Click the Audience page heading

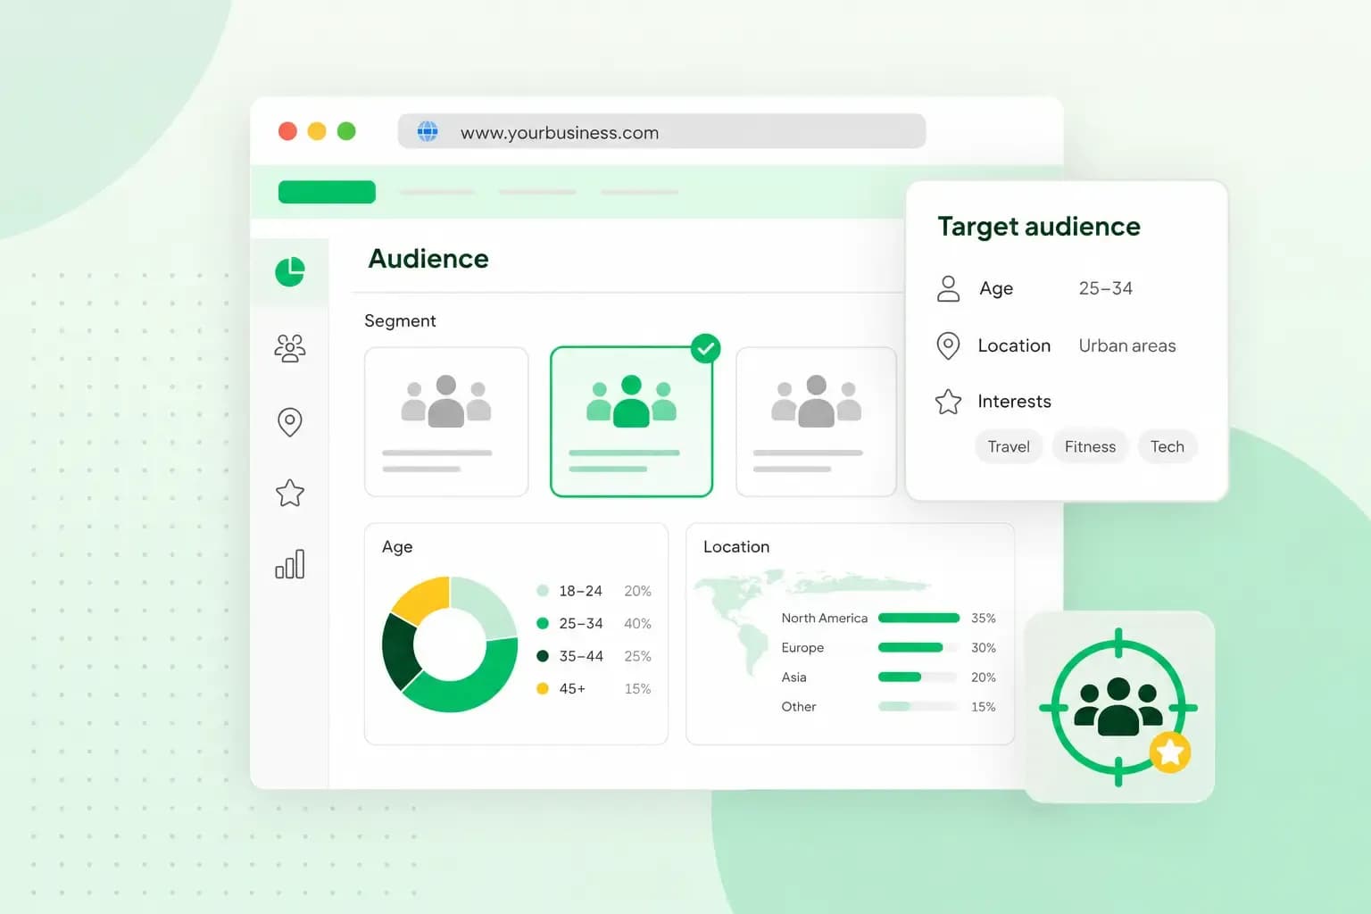click(x=428, y=259)
